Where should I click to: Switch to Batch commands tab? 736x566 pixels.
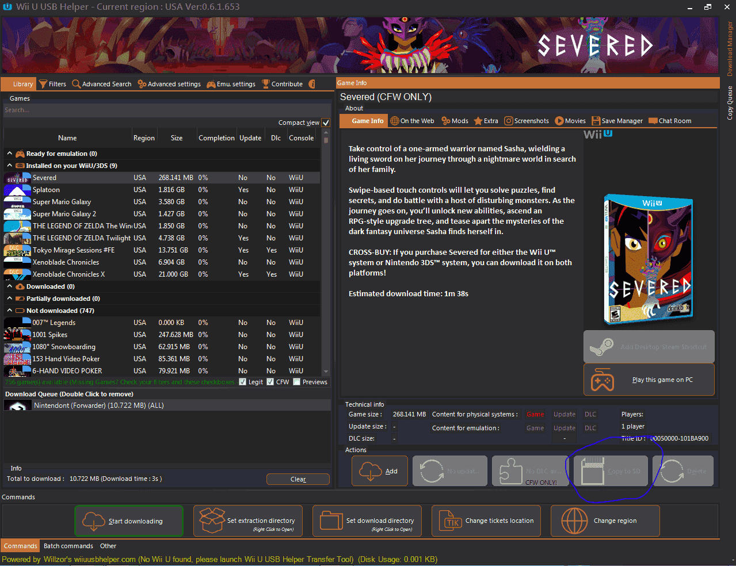point(68,546)
